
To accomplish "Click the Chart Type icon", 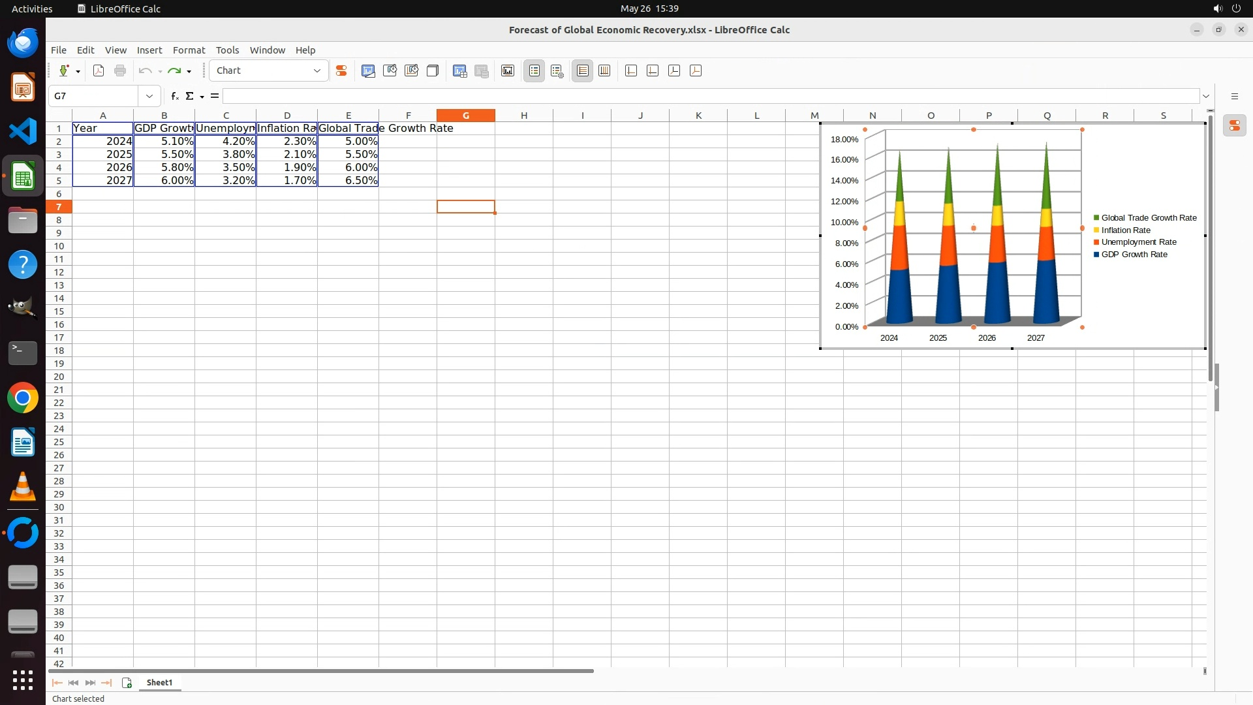I will pyautogui.click(x=368, y=70).
